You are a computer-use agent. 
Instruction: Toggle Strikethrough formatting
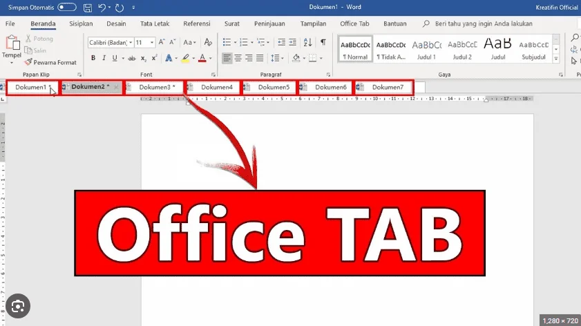[131, 58]
